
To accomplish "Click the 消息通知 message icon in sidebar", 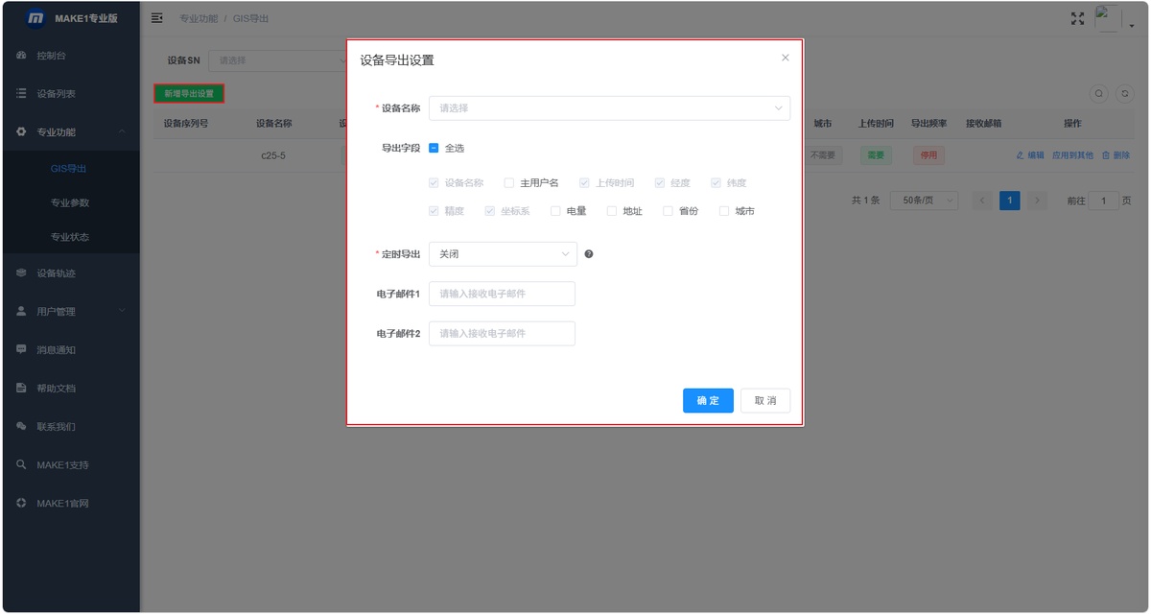I will [21, 350].
